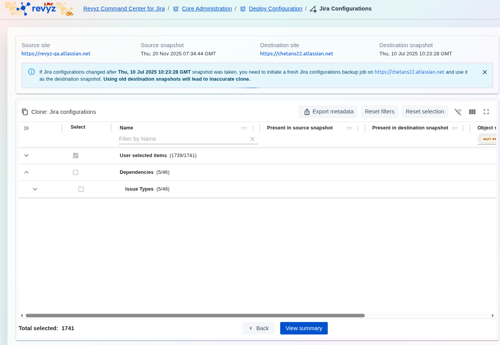Open Present in source snapshot column menu
Screen dimensions: 500x345
click(x=358, y=128)
